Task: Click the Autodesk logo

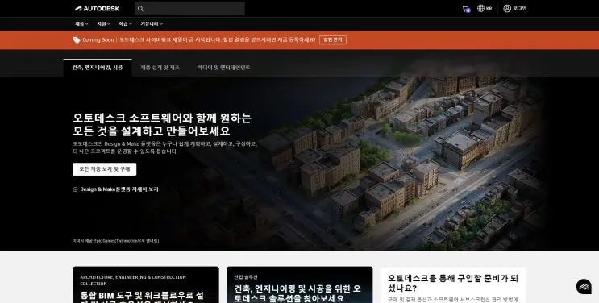Action: pyautogui.click(x=97, y=8)
